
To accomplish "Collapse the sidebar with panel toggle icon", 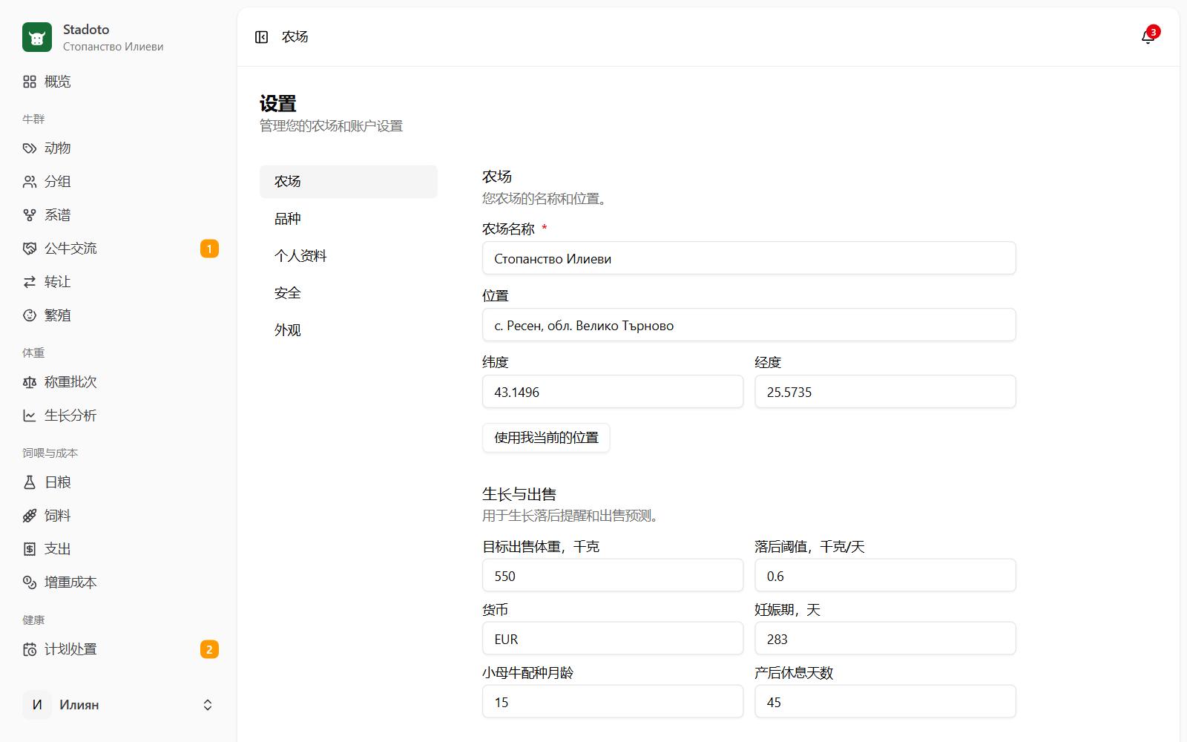I will coord(261,37).
